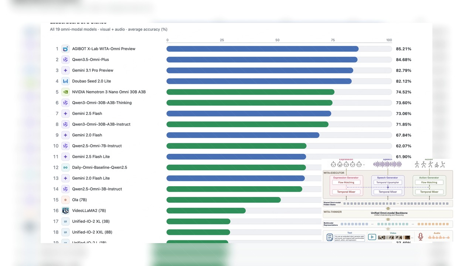
Task: Click the Qwen3-Omni-30B-A3B-Instruct model icon
Action: tap(65, 124)
